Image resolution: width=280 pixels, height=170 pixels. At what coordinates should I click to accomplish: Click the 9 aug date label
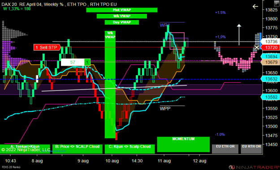[83, 161]
